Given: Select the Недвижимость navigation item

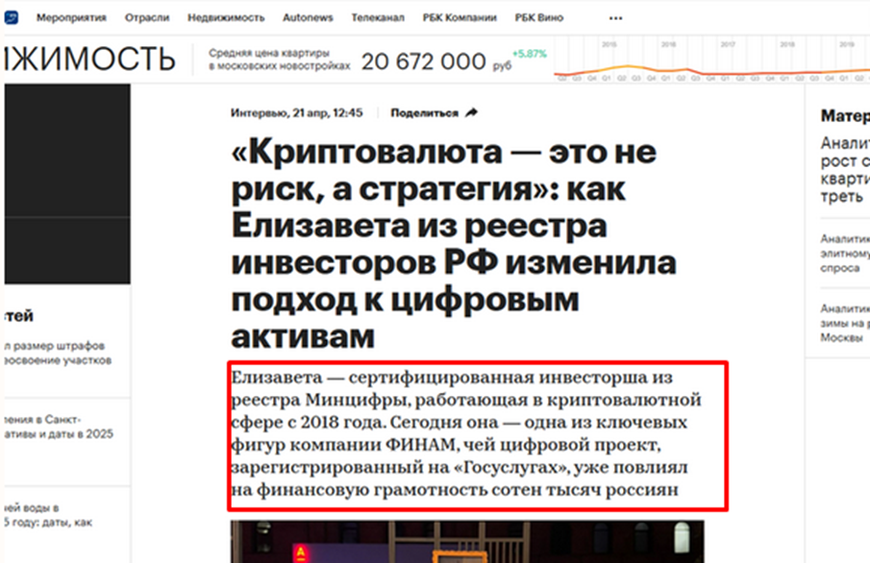Looking at the screenshot, I should pyautogui.click(x=223, y=16).
